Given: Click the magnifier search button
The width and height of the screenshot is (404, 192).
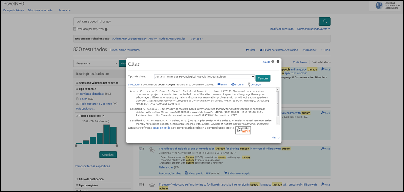Looking at the screenshot, I should click(325, 21).
